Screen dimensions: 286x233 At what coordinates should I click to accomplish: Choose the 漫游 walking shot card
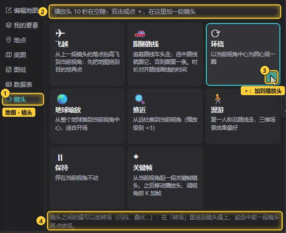(x=243, y=116)
